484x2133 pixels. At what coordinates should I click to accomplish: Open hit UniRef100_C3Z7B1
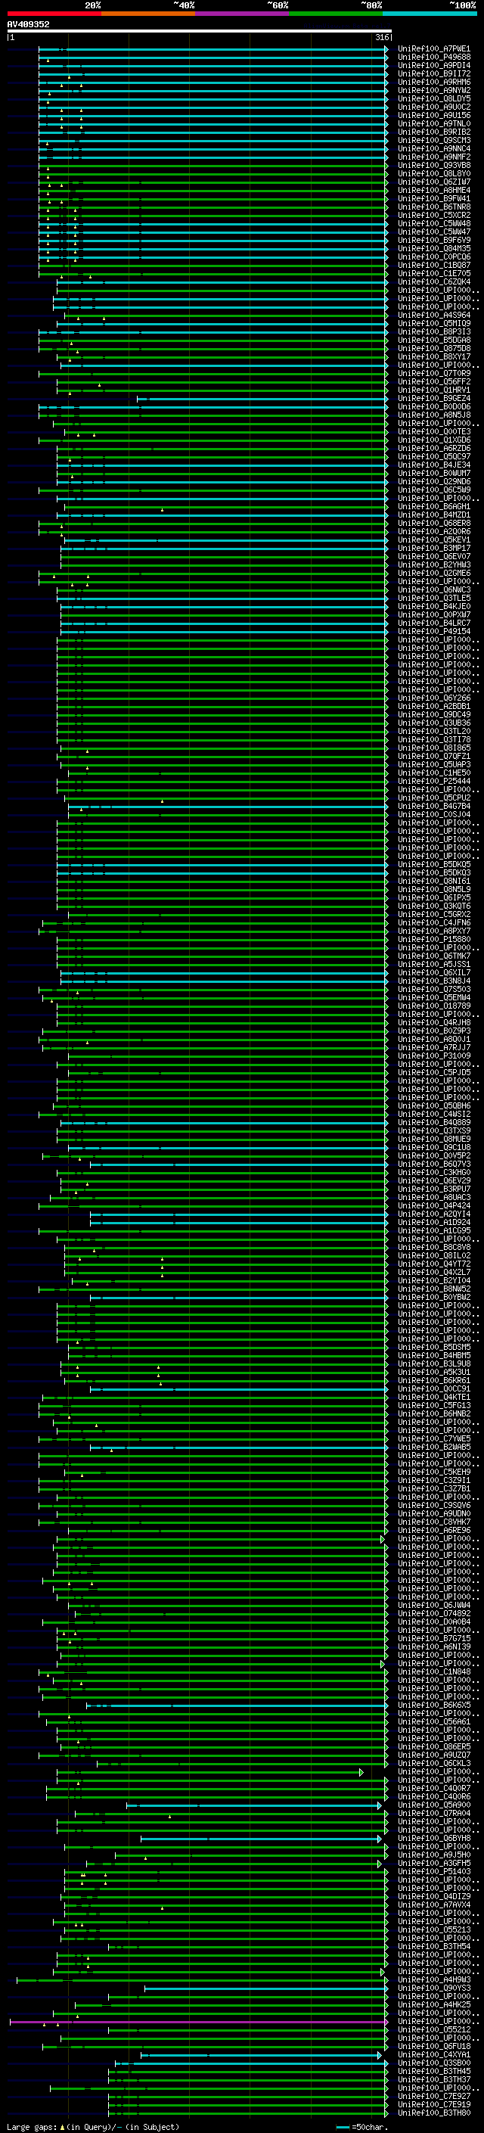click(x=433, y=1489)
